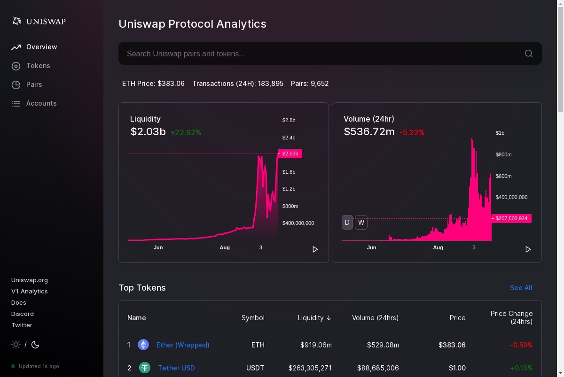Click the $529.08m volume cell
Screen dimensions: 564x377
tap(383, 345)
